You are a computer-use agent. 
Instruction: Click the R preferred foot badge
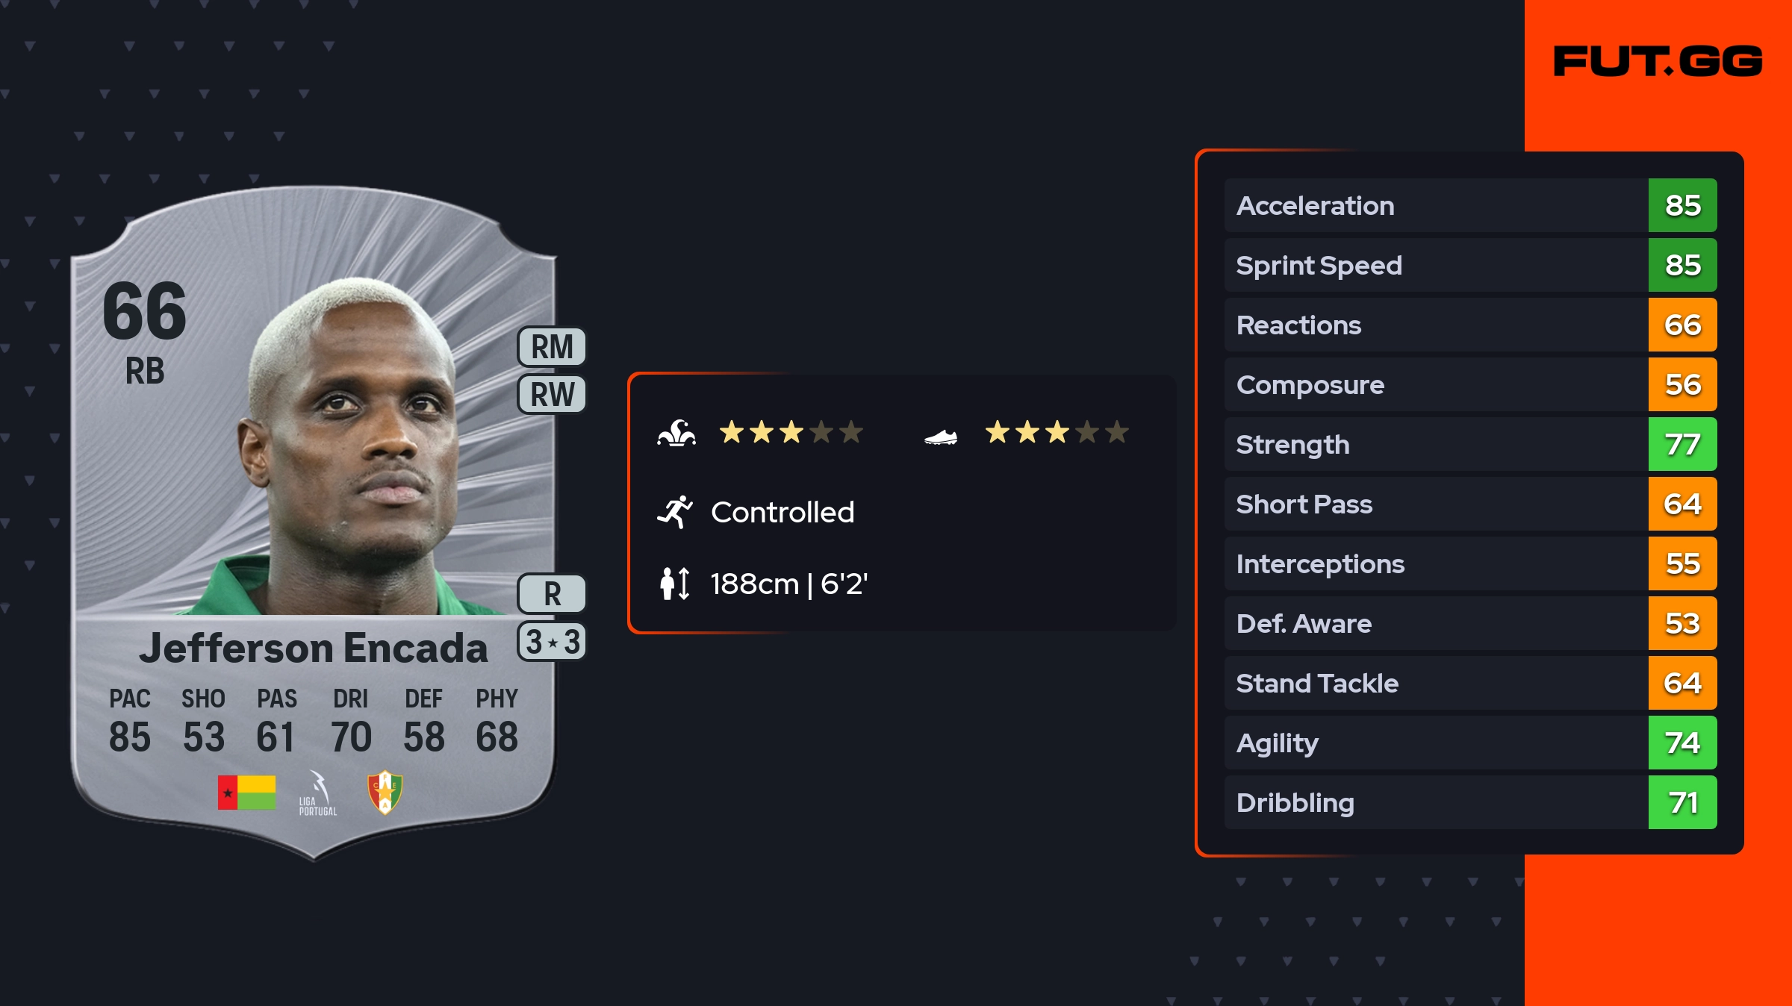552,594
